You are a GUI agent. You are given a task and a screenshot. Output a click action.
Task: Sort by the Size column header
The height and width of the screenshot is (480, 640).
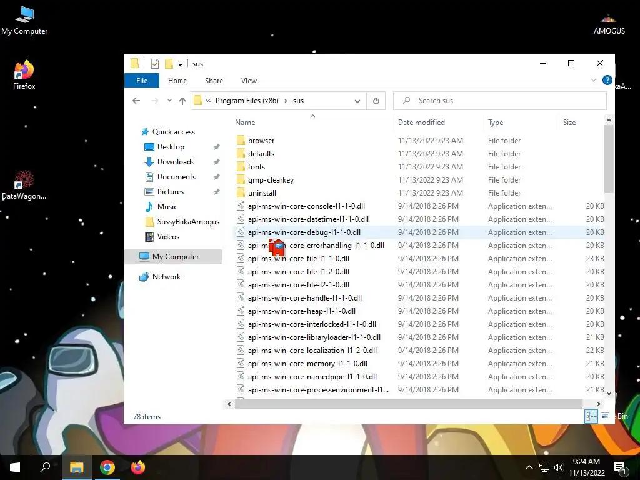(569, 122)
